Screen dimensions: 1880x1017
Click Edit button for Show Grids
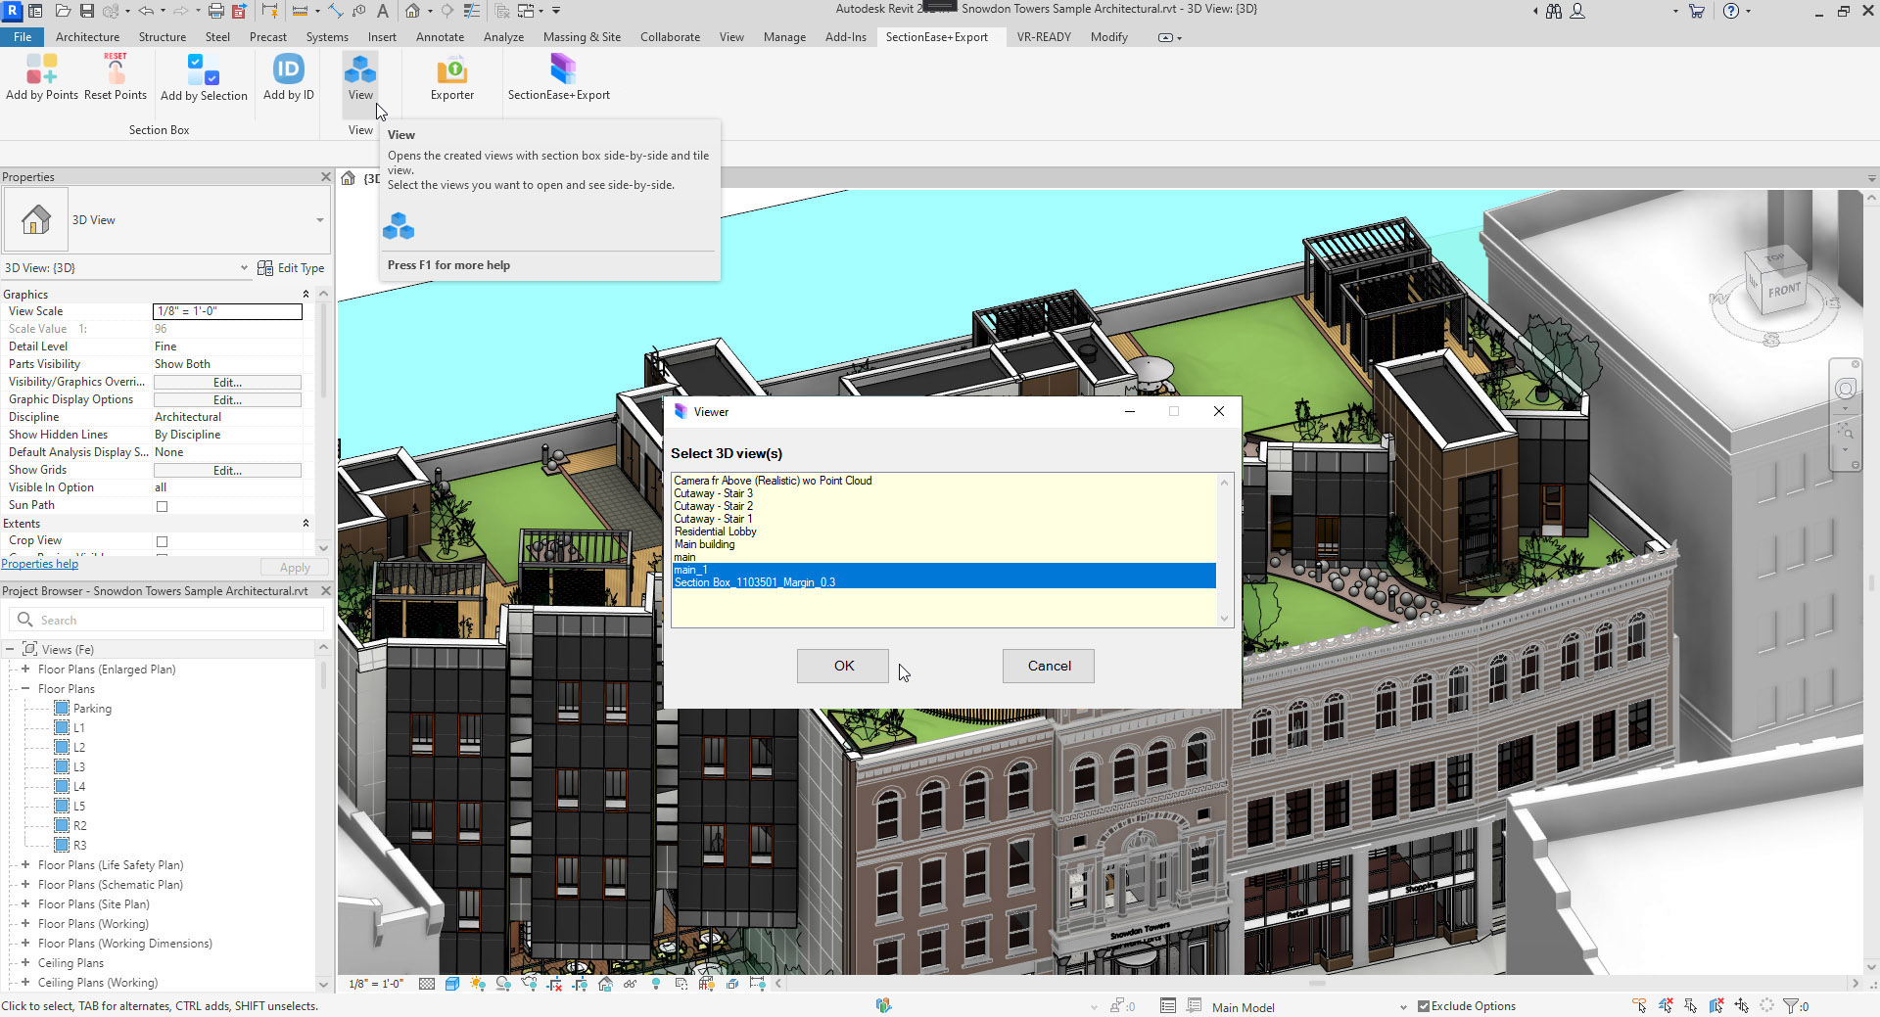[227, 470]
